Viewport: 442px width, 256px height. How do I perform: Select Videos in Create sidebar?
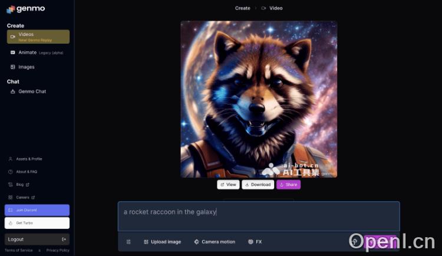(38, 37)
